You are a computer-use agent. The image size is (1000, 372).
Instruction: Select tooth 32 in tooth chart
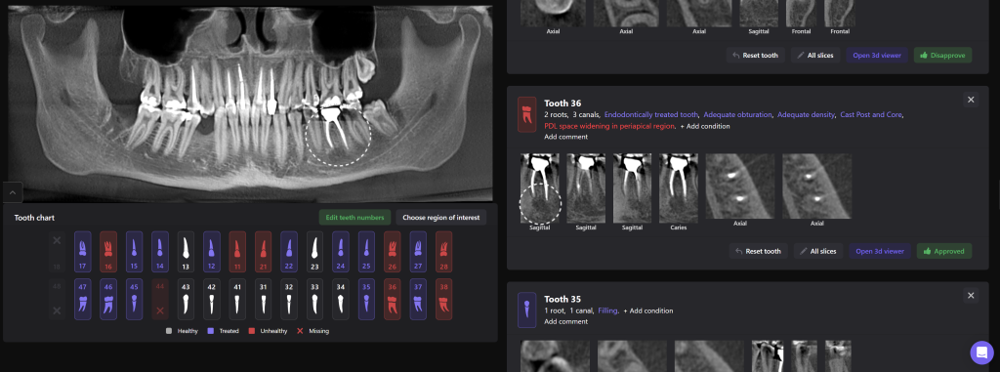point(289,299)
